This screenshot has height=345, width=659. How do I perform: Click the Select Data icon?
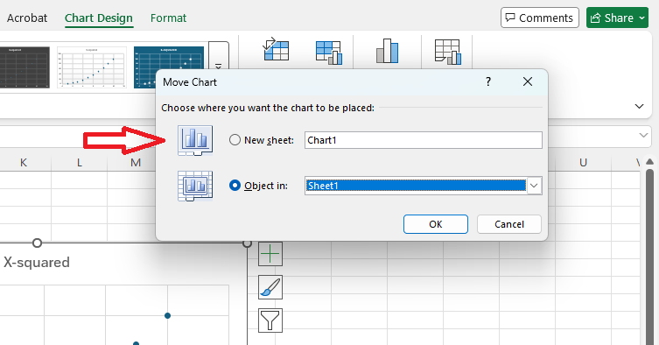pos(329,53)
